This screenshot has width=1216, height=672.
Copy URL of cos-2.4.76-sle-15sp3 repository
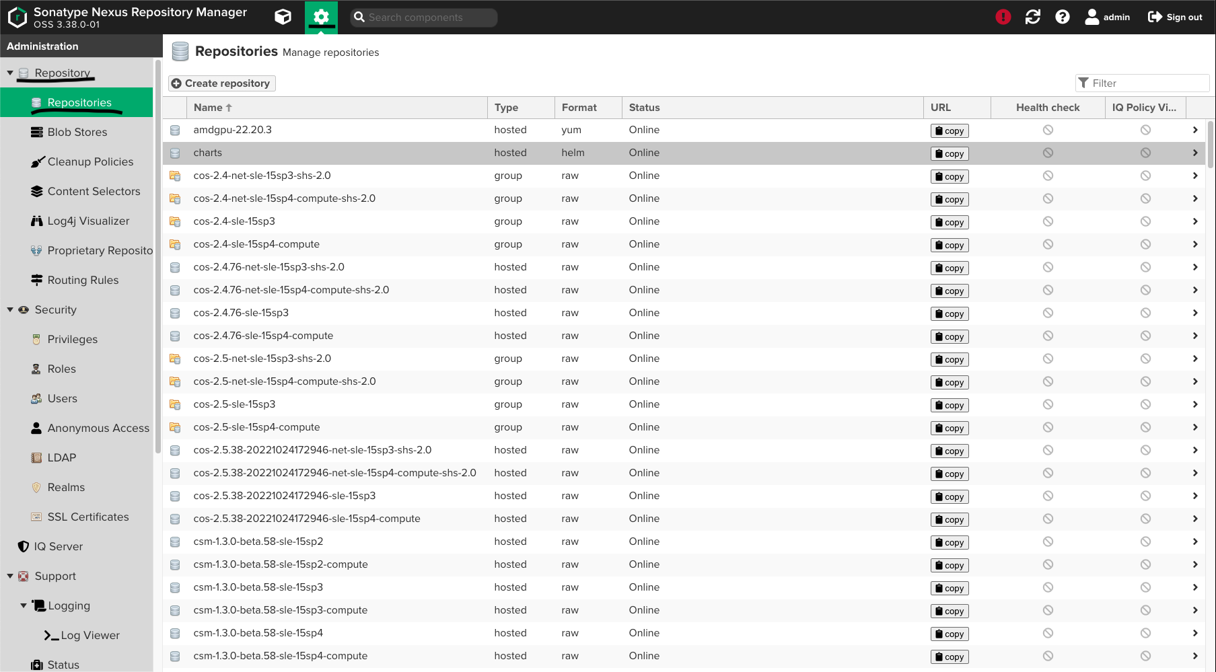coord(950,313)
